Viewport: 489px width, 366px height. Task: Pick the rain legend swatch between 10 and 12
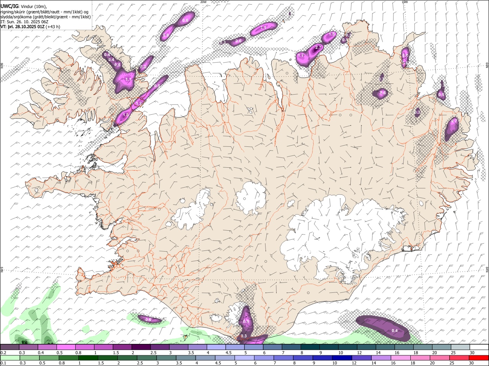[x=342, y=358]
